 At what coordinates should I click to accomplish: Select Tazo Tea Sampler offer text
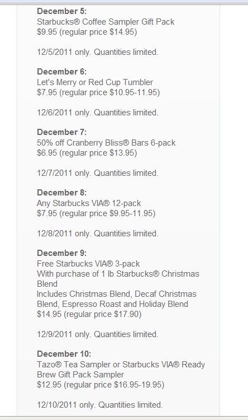(121, 370)
